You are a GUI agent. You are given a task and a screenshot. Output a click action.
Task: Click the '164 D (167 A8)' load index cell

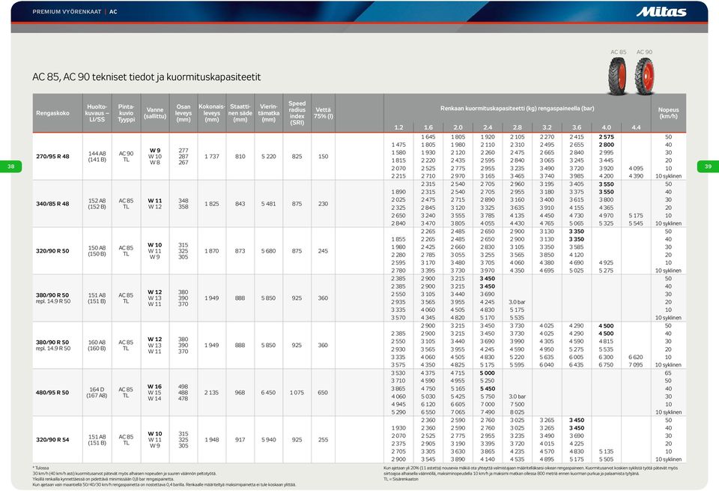(97, 392)
